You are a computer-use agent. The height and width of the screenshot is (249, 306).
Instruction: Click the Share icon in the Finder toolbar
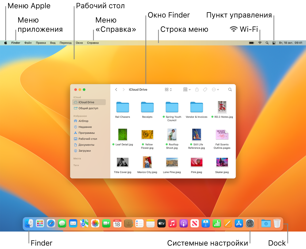[197, 90]
